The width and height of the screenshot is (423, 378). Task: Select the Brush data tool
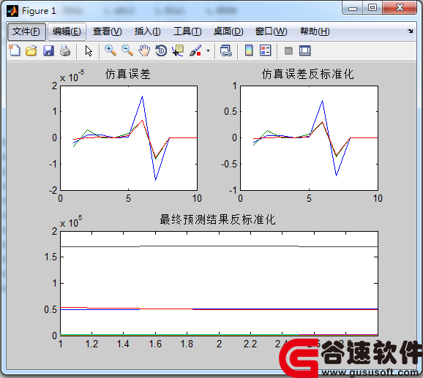coord(195,50)
